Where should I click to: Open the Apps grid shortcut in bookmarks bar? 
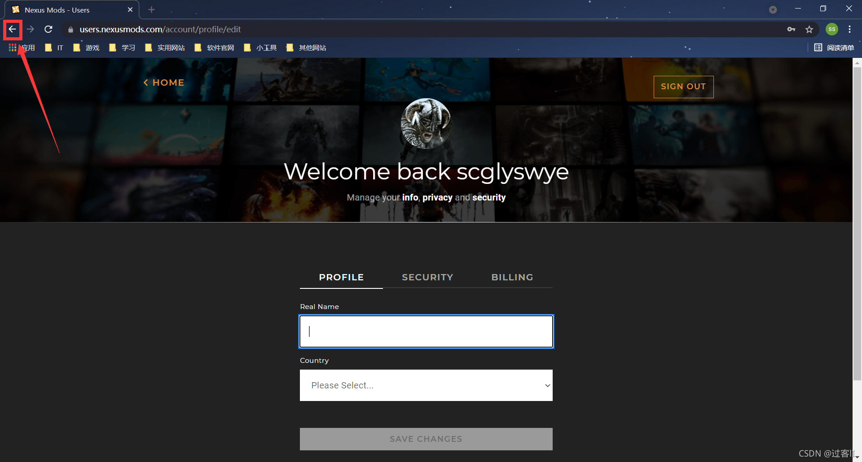[22, 48]
